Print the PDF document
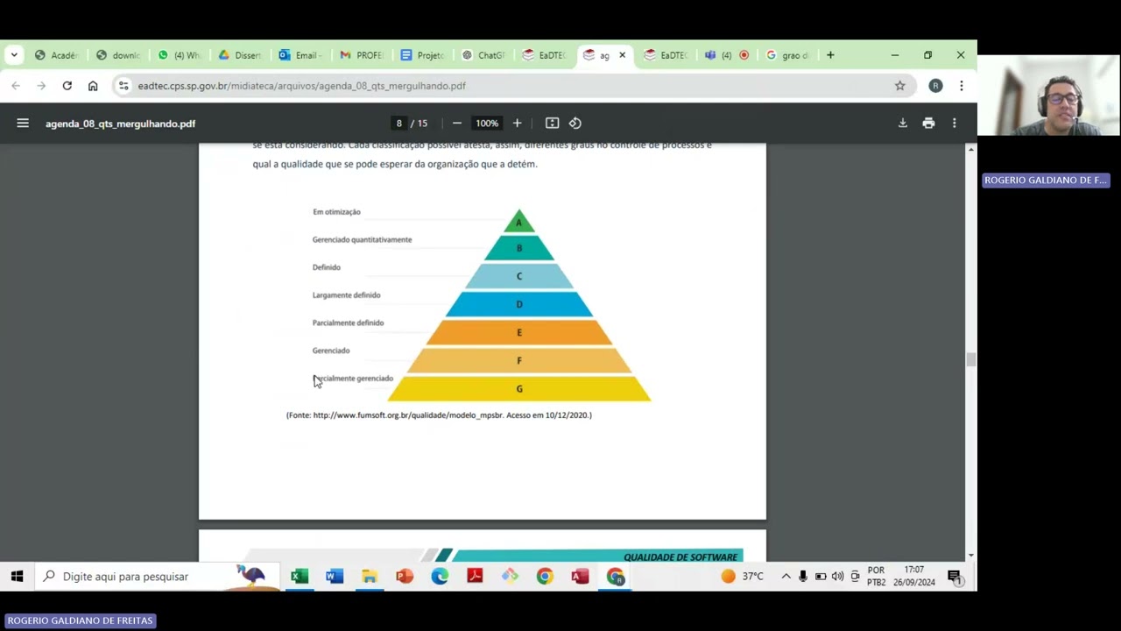The width and height of the screenshot is (1121, 631). [928, 124]
